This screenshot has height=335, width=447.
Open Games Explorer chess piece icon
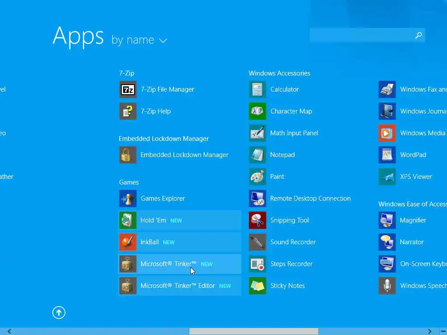pyautogui.click(x=128, y=198)
